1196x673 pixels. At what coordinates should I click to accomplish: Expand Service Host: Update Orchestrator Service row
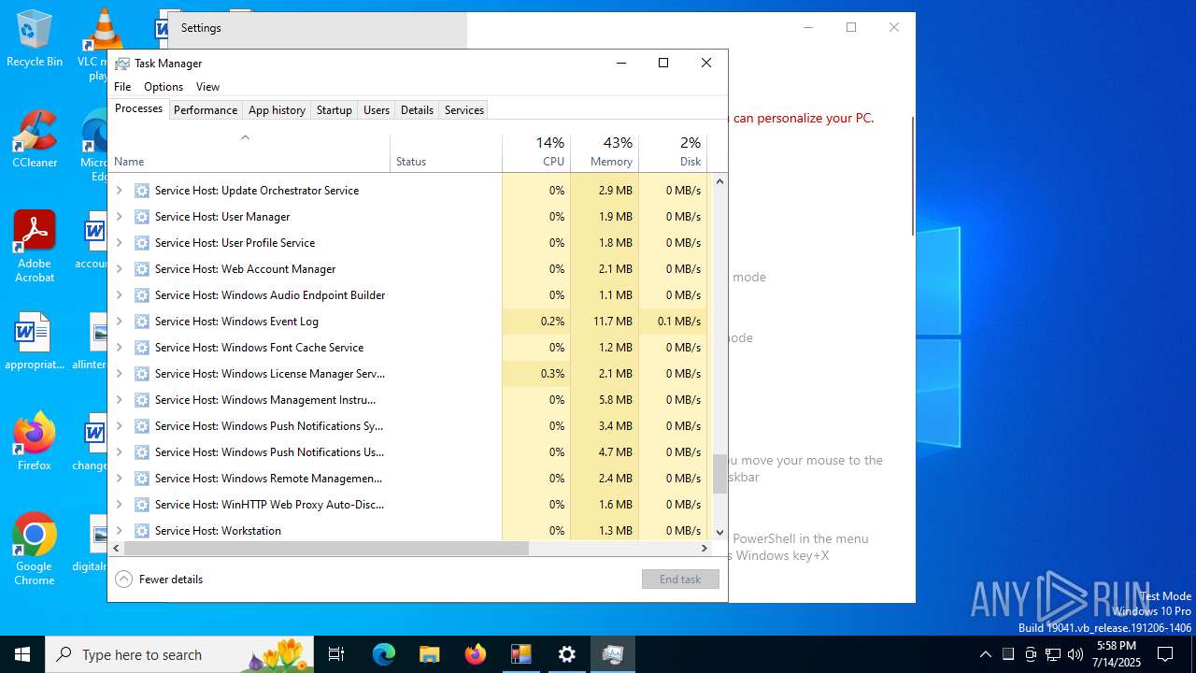pyautogui.click(x=119, y=191)
